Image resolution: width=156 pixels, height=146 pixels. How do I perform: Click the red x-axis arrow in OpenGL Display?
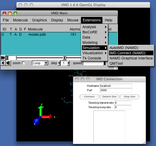[47, 117]
